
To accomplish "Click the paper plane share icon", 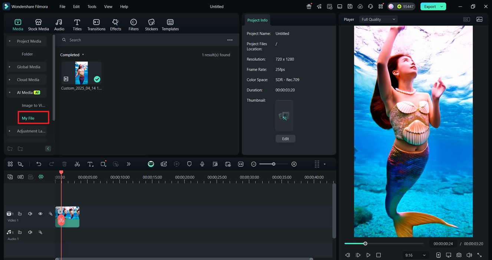I will point(319,6).
